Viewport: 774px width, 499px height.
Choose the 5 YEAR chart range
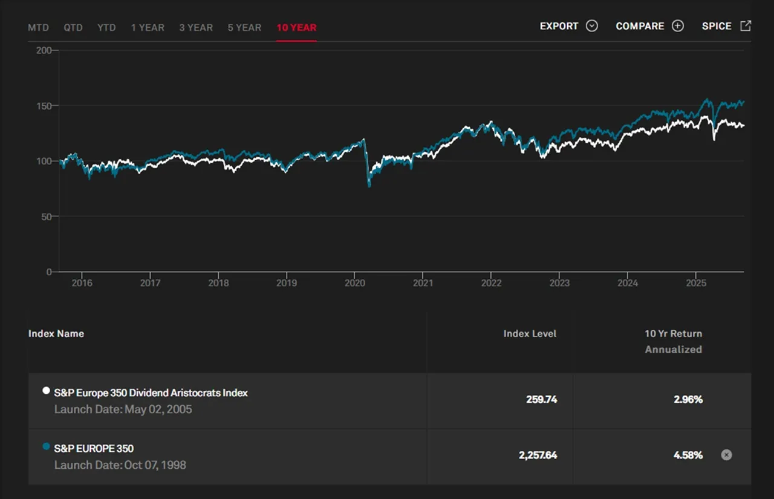coord(244,28)
